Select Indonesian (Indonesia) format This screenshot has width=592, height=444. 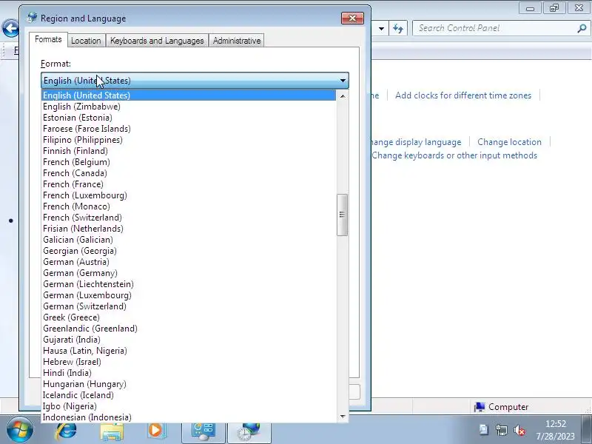(x=188, y=417)
